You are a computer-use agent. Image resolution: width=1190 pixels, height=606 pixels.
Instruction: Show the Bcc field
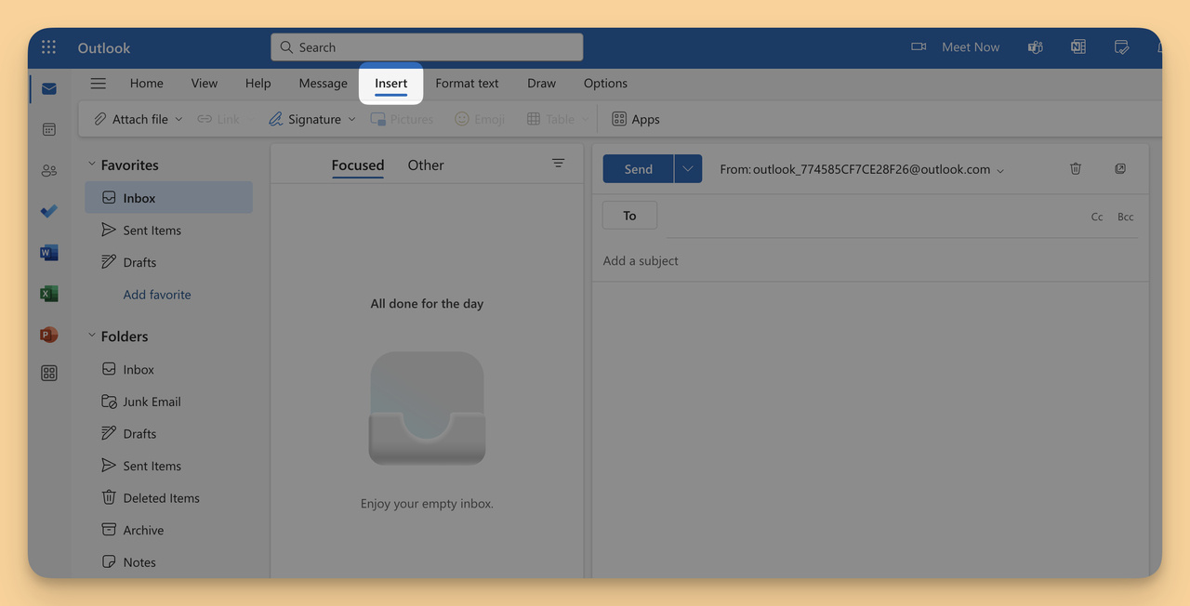[1125, 217]
